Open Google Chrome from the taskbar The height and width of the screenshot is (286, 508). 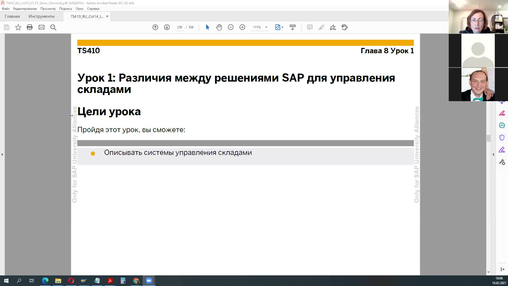(x=136, y=281)
